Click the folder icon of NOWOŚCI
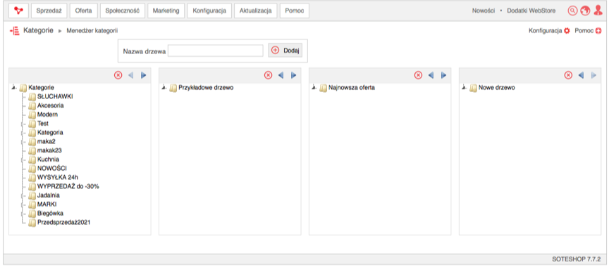The width and height of the screenshot is (609, 267). pyautogui.click(x=32, y=169)
